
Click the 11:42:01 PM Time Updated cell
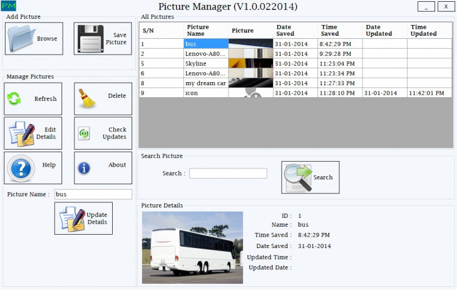[430, 93]
